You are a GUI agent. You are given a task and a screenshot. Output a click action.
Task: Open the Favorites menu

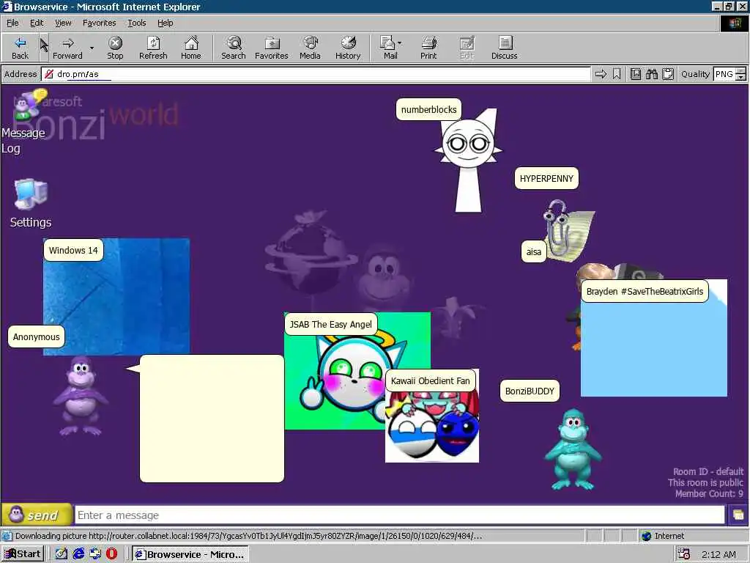pos(99,23)
